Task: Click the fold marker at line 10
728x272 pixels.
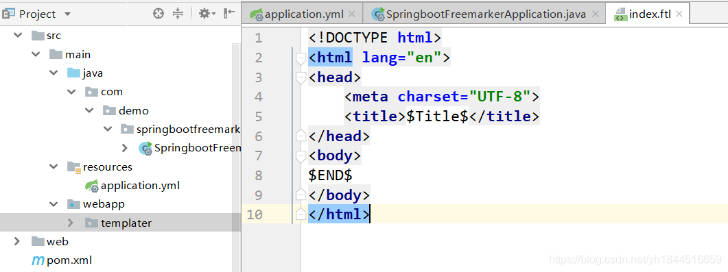Action: [301, 214]
